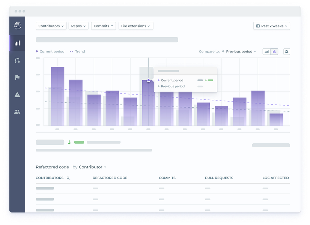The width and height of the screenshot is (310, 225).
Task: Switch chart to bar view
Action: pyautogui.click(x=274, y=51)
